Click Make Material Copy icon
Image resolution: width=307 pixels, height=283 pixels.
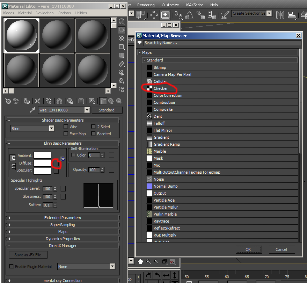pos(48,101)
